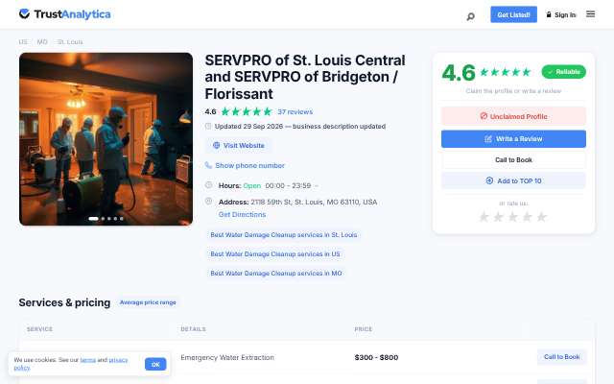The image size is (614, 384).
Task: Open the hamburger menu icon
Action: [x=590, y=14]
